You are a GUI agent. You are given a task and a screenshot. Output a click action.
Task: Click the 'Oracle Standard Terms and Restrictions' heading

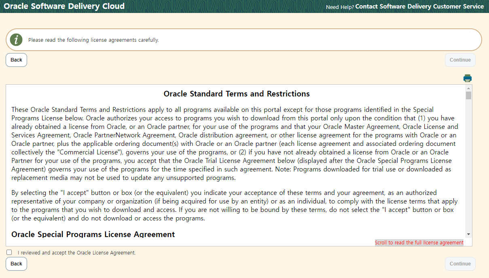[x=237, y=94]
